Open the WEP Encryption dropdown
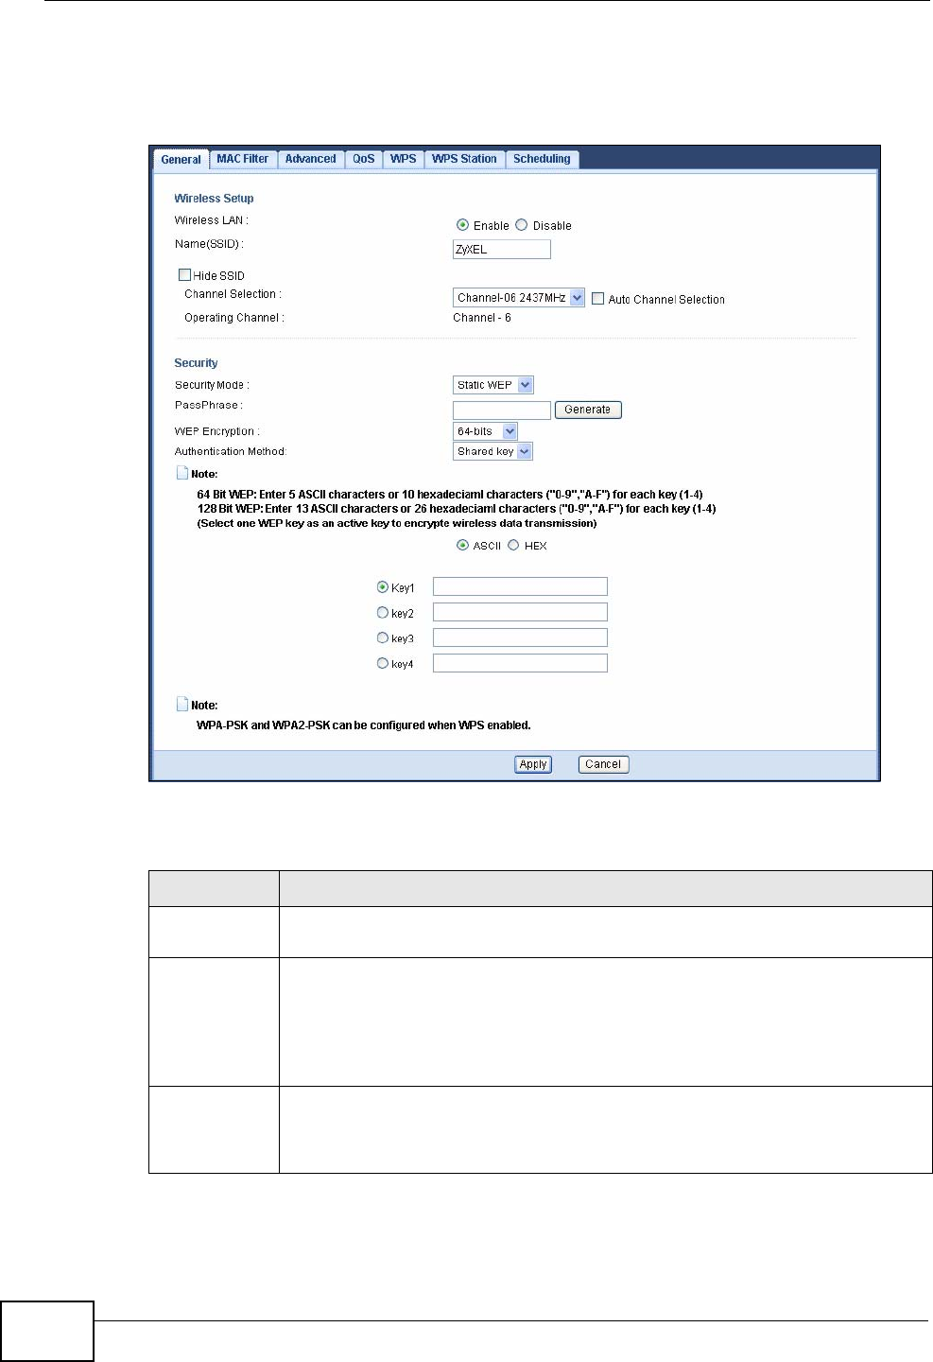This screenshot has width=933, height=1362. pos(485,431)
